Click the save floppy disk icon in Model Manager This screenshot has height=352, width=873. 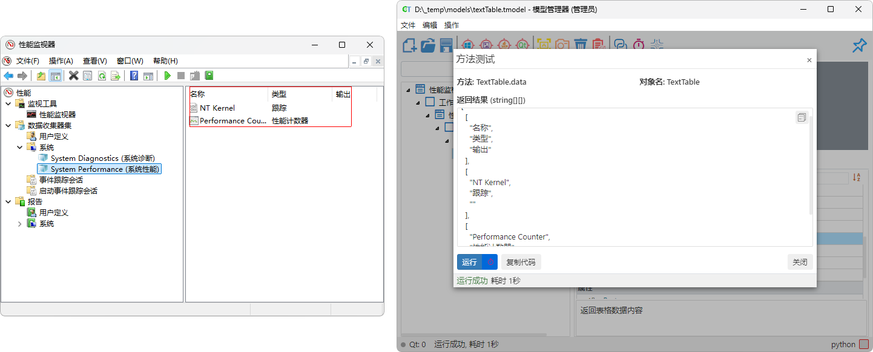446,45
